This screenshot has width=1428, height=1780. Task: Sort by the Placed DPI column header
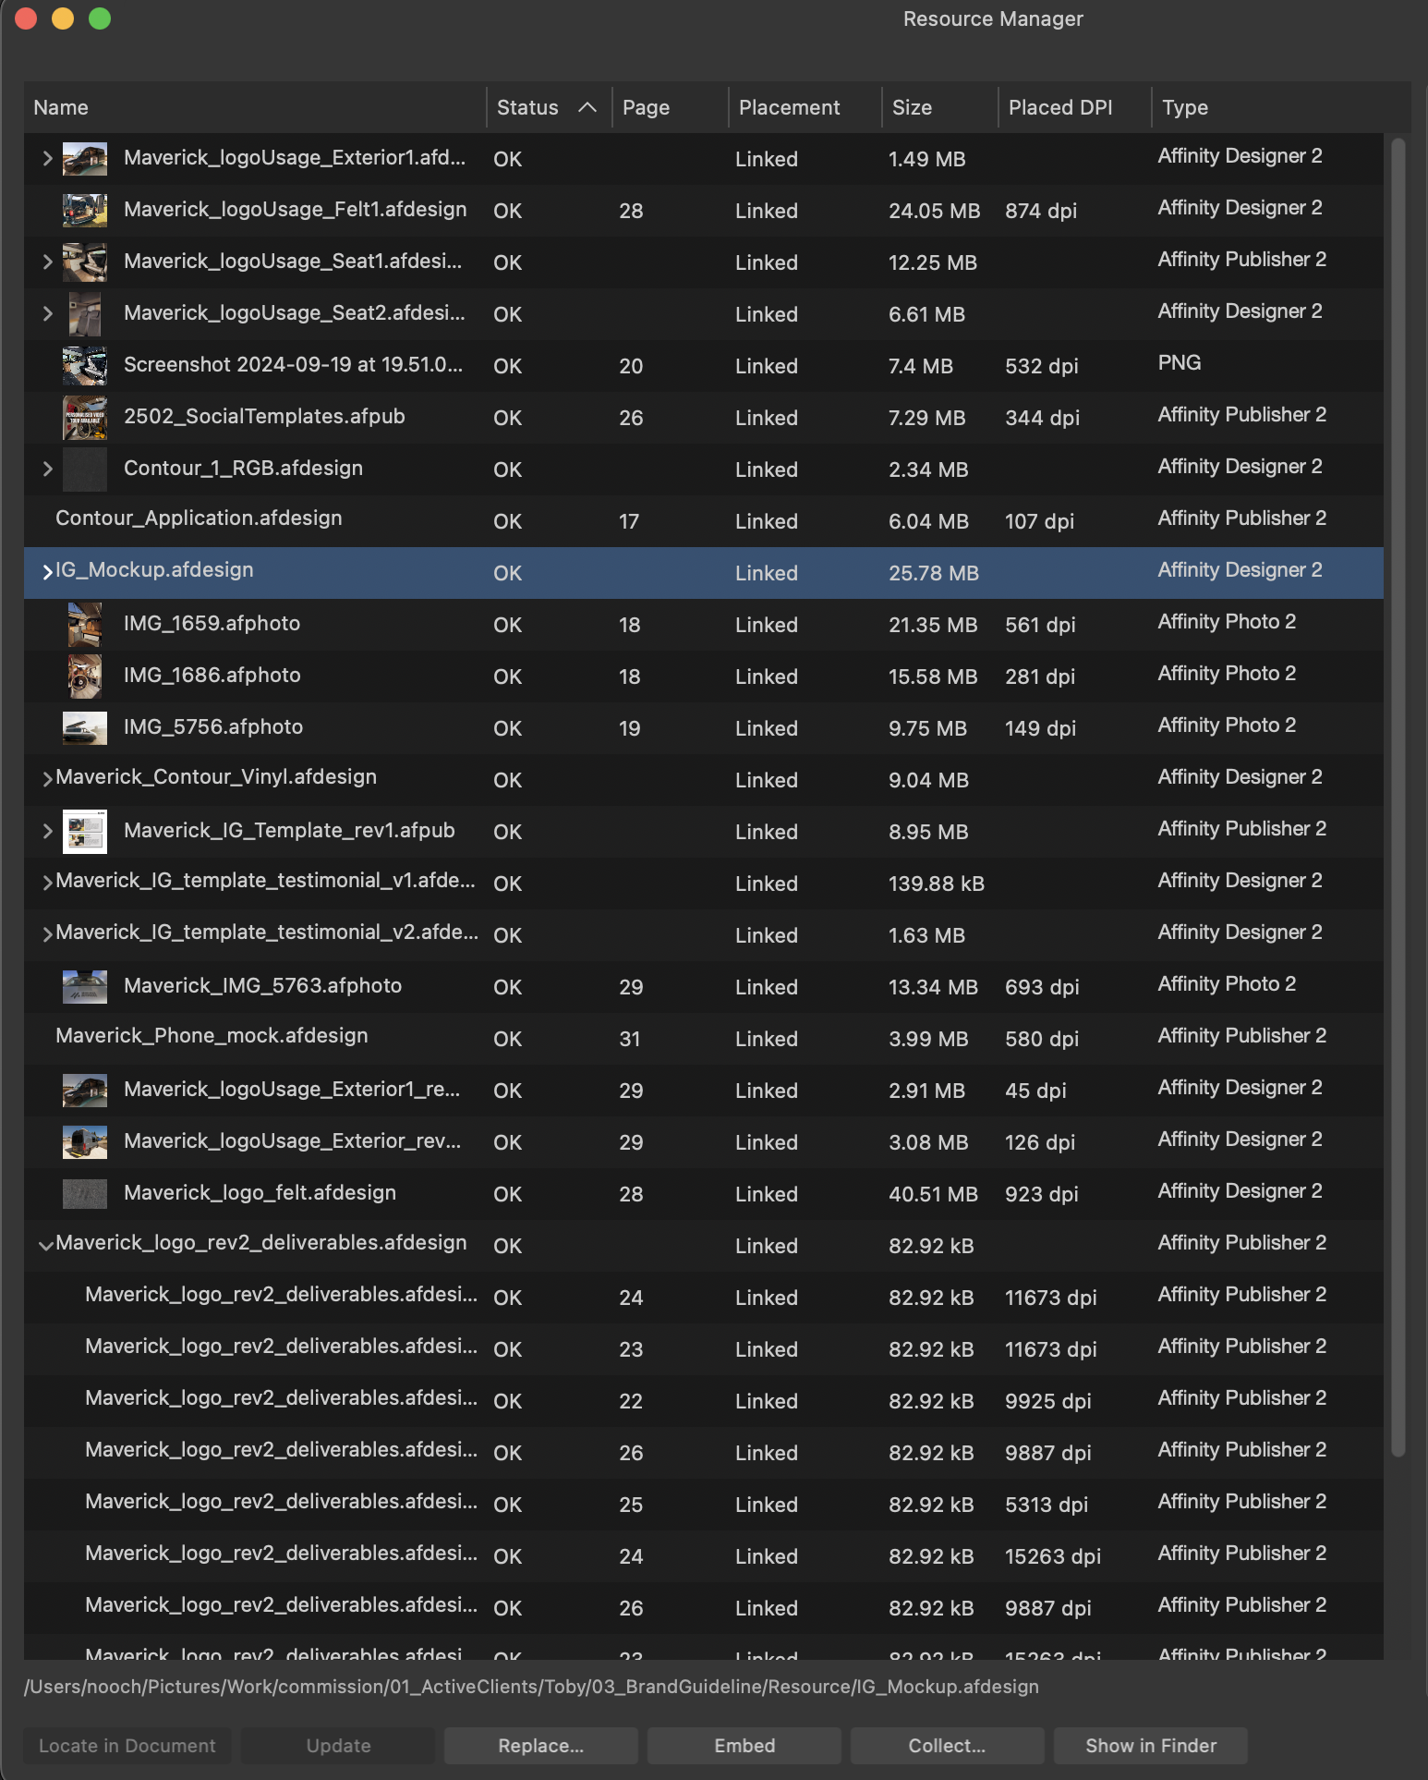pyautogui.click(x=1074, y=107)
